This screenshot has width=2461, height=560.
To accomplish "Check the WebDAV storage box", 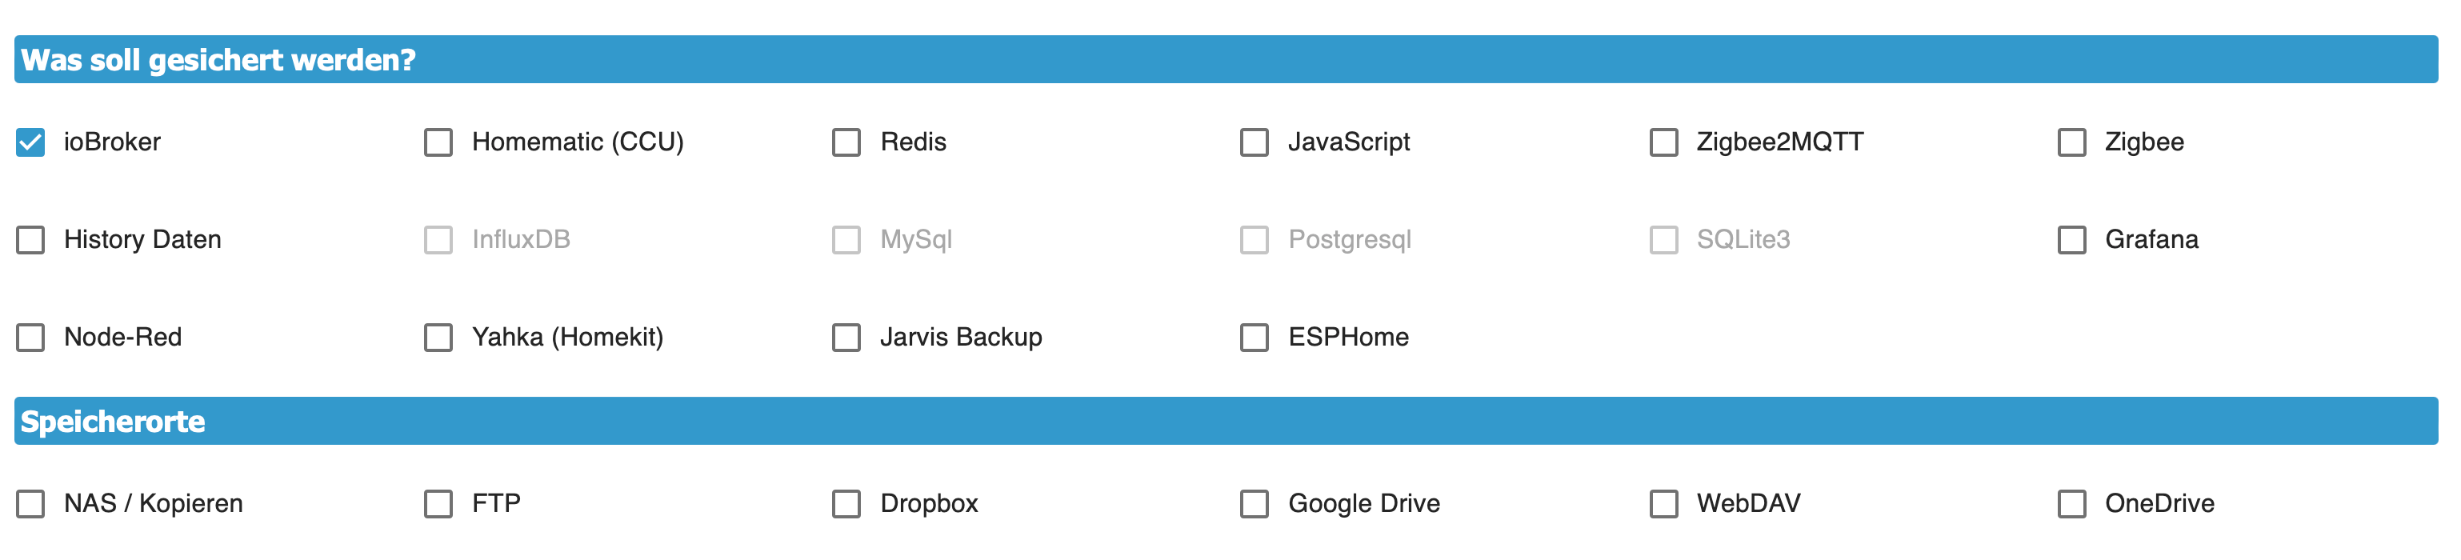I will (1663, 504).
